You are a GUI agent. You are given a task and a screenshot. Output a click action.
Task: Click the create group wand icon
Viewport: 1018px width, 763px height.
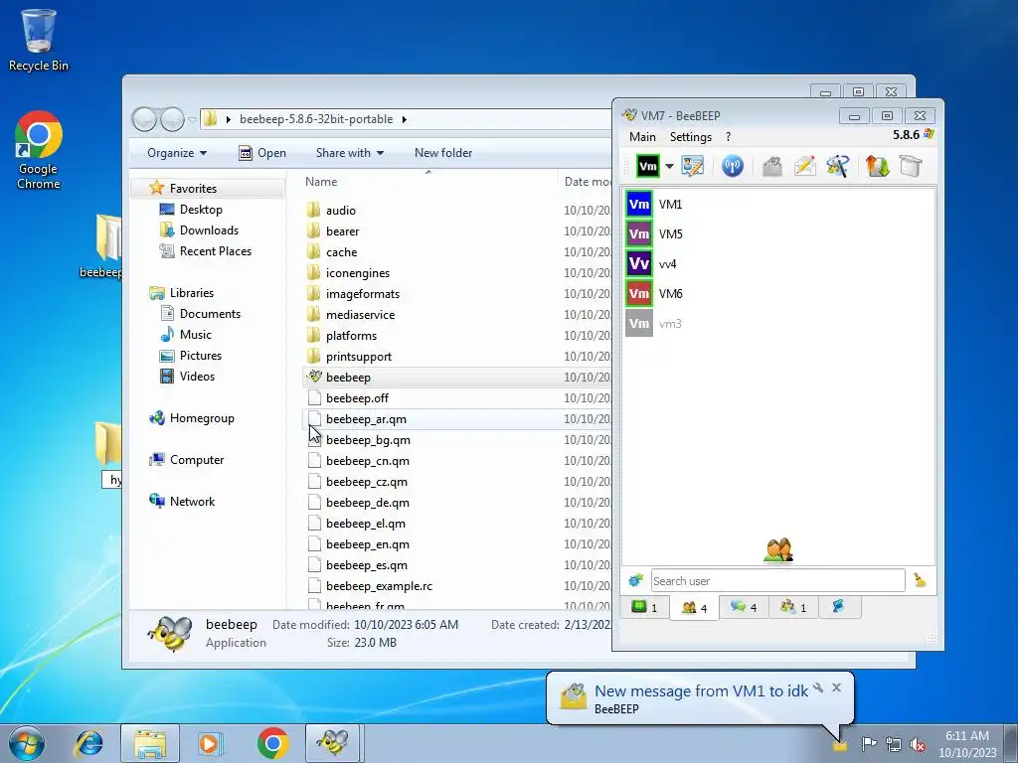(837, 166)
